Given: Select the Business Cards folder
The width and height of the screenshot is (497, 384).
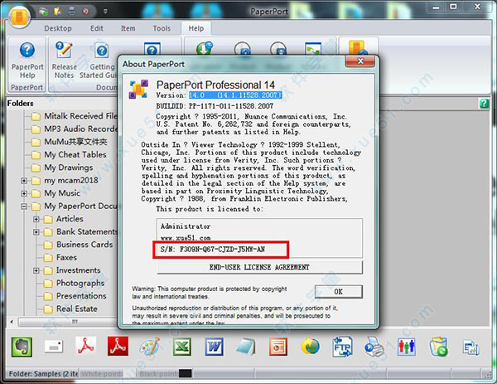Looking at the screenshot, I should click(84, 245).
